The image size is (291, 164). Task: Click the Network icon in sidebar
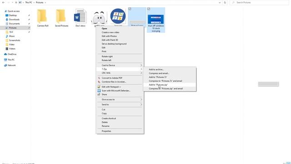click(x=5, y=65)
